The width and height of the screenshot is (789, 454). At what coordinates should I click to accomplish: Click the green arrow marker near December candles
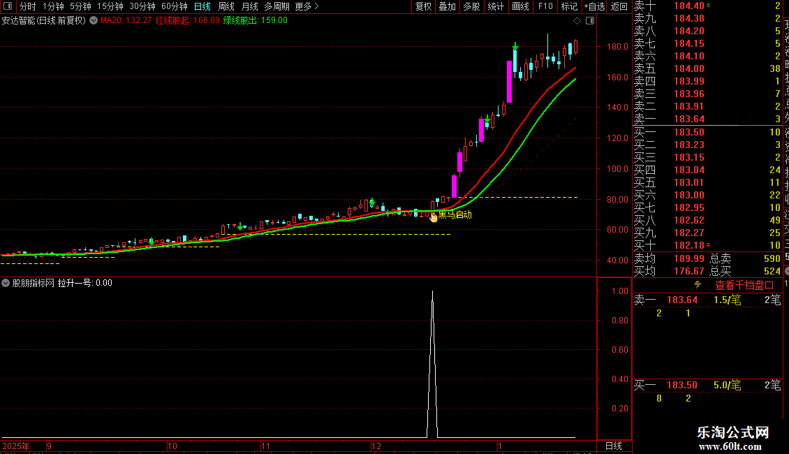372,203
